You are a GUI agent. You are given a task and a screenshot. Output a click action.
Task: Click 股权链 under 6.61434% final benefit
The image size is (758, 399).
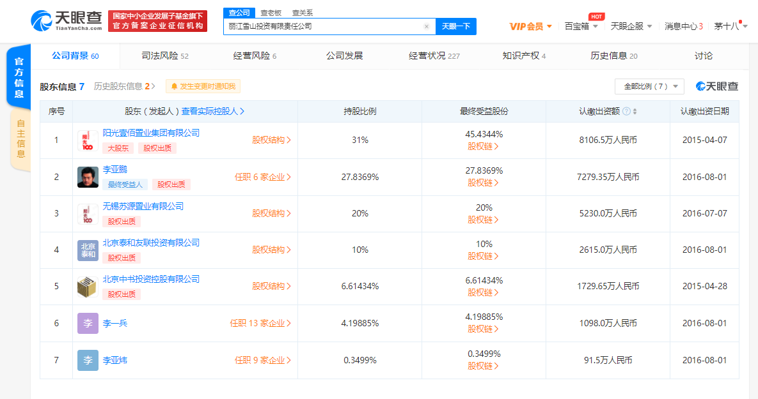[x=483, y=292]
